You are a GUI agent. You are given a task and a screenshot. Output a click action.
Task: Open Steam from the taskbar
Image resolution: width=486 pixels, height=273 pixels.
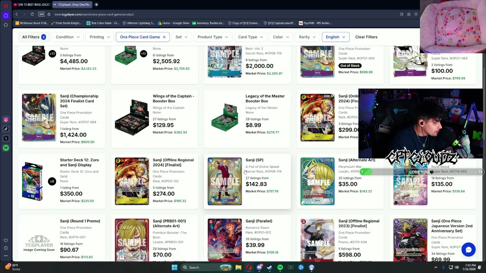(x=270, y=267)
